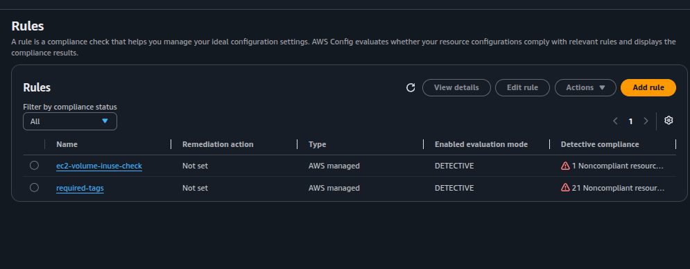Image resolution: width=690 pixels, height=269 pixels.
Task: Open the compliance status filter dropdown
Action: (70, 121)
